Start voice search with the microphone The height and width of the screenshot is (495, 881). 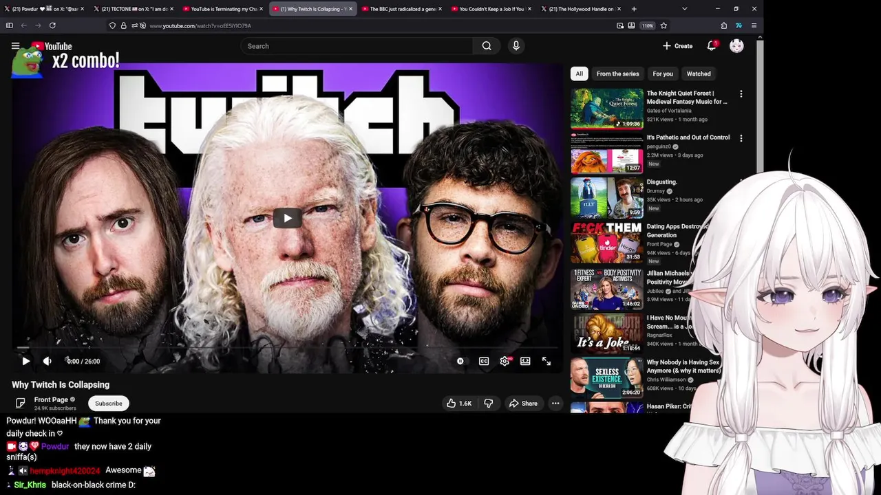point(516,46)
